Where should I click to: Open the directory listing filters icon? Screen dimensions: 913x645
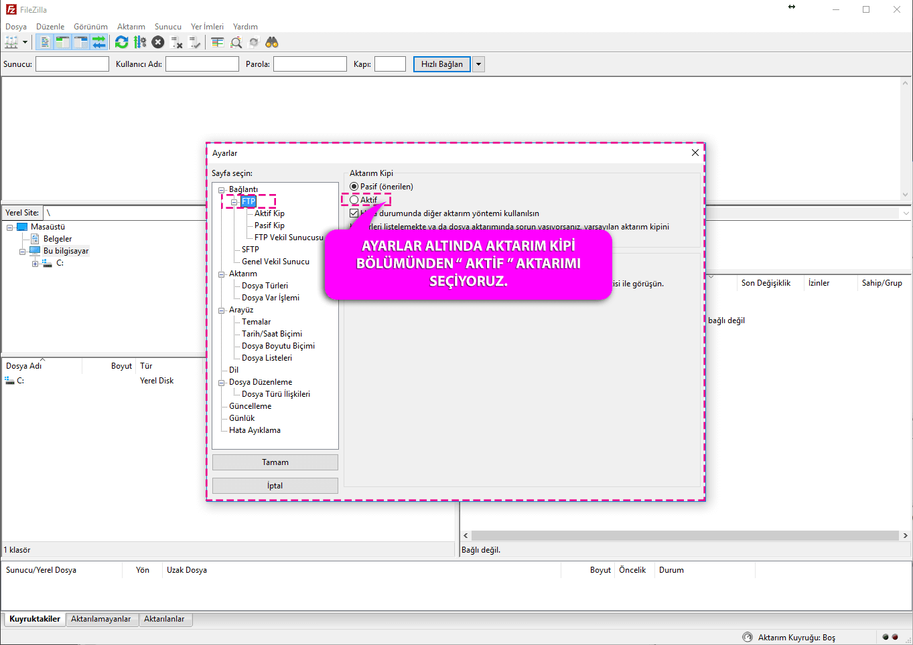pos(218,42)
